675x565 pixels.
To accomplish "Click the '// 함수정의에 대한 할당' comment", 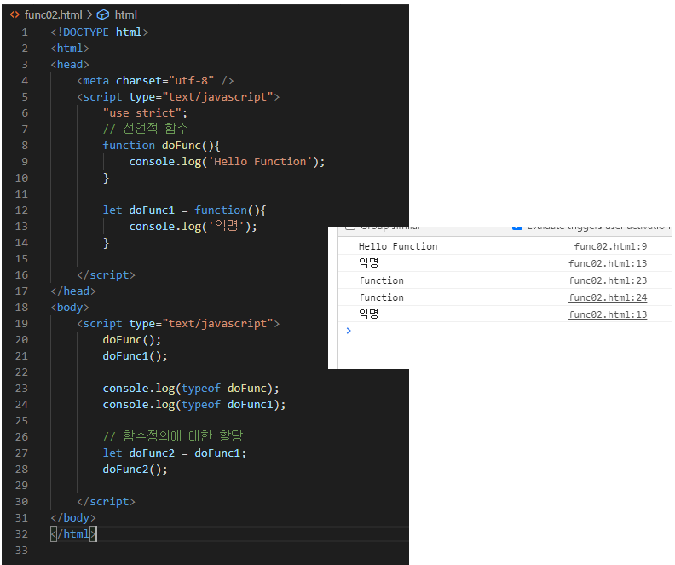I will point(173,436).
